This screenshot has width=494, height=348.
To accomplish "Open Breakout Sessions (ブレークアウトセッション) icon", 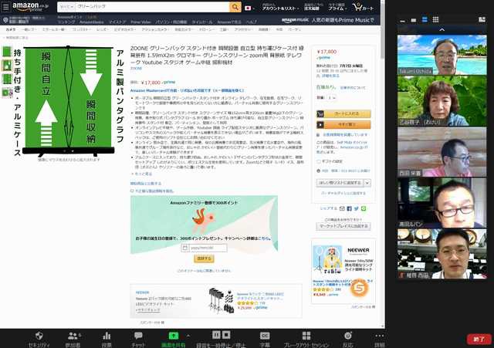I will (x=306, y=336).
